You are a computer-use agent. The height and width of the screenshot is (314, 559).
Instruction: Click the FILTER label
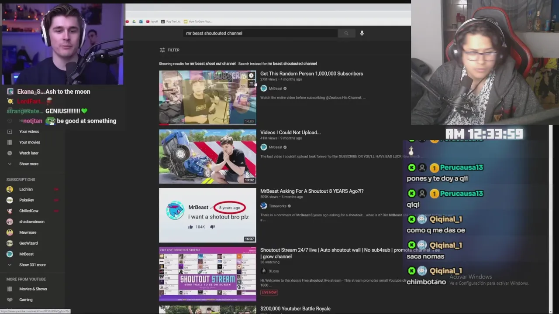[173, 50]
